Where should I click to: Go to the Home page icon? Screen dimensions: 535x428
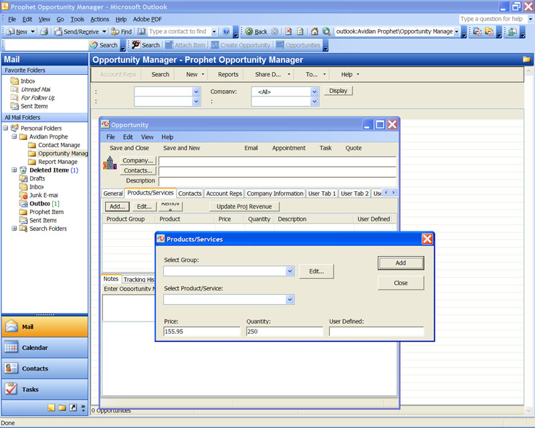pos(314,31)
